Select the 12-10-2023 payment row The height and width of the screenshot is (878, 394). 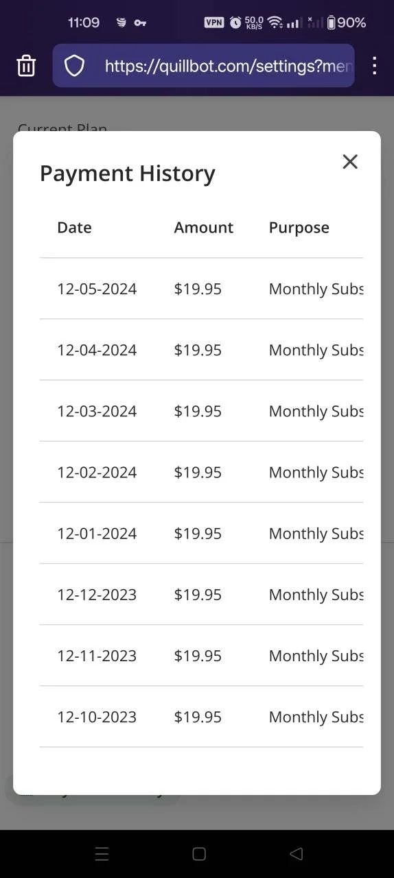[201, 717]
